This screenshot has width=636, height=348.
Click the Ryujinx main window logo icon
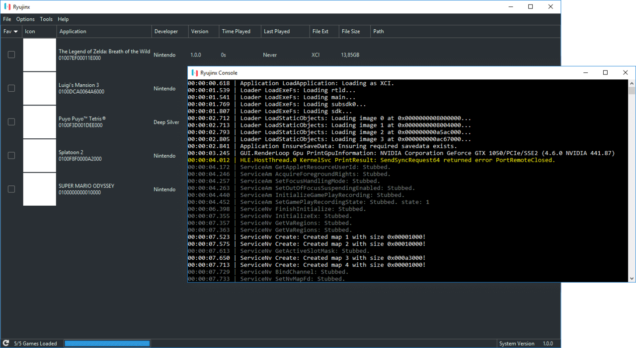[7, 7]
